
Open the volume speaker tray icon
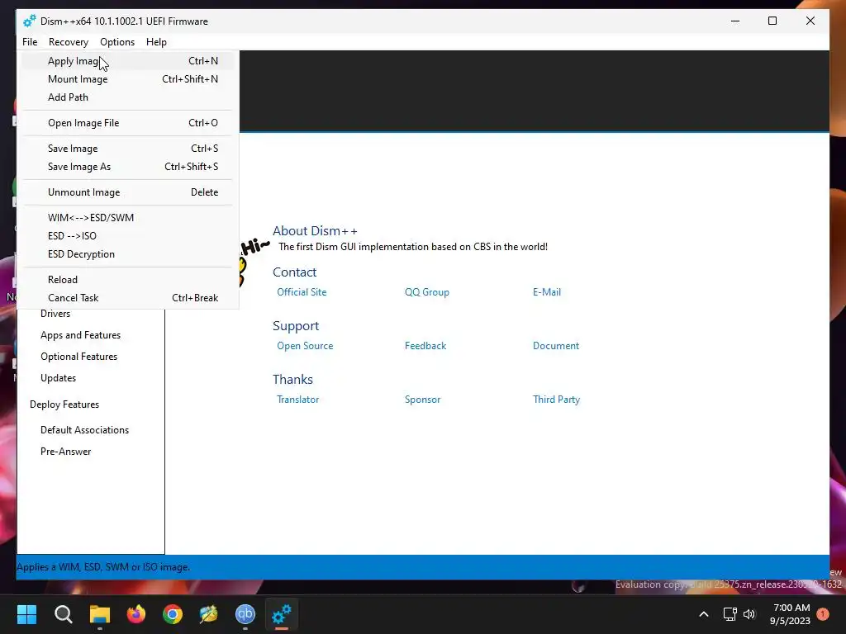coord(749,614)
